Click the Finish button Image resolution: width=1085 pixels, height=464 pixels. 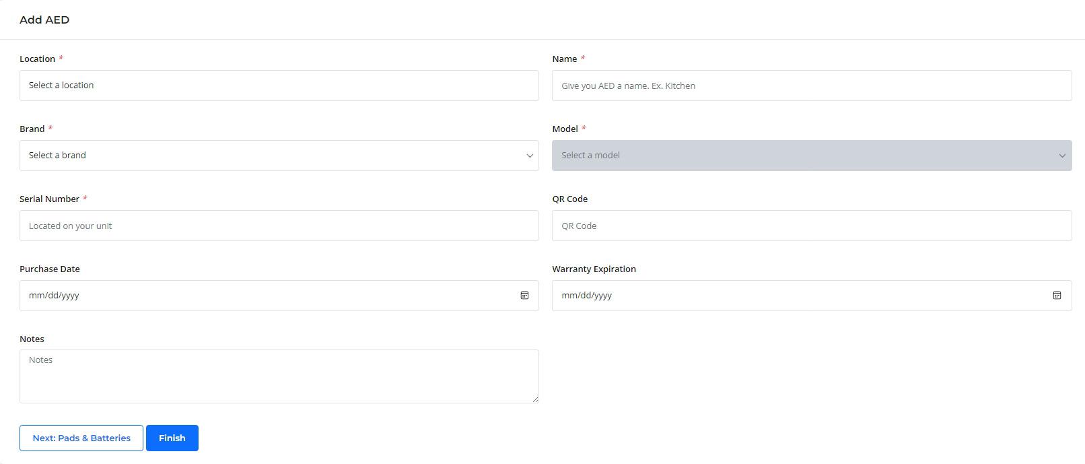pos(172,438)
